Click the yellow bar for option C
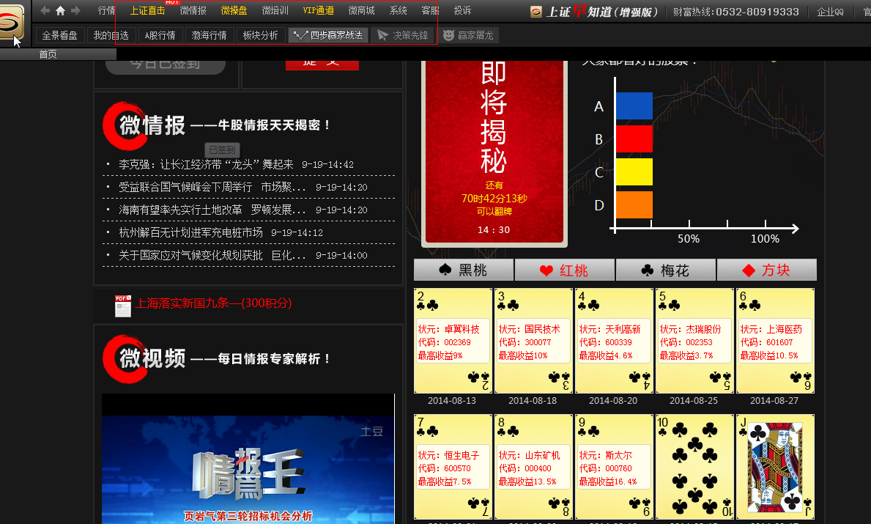The width and height of the screenshot is (871, 524). coord(634,171)
